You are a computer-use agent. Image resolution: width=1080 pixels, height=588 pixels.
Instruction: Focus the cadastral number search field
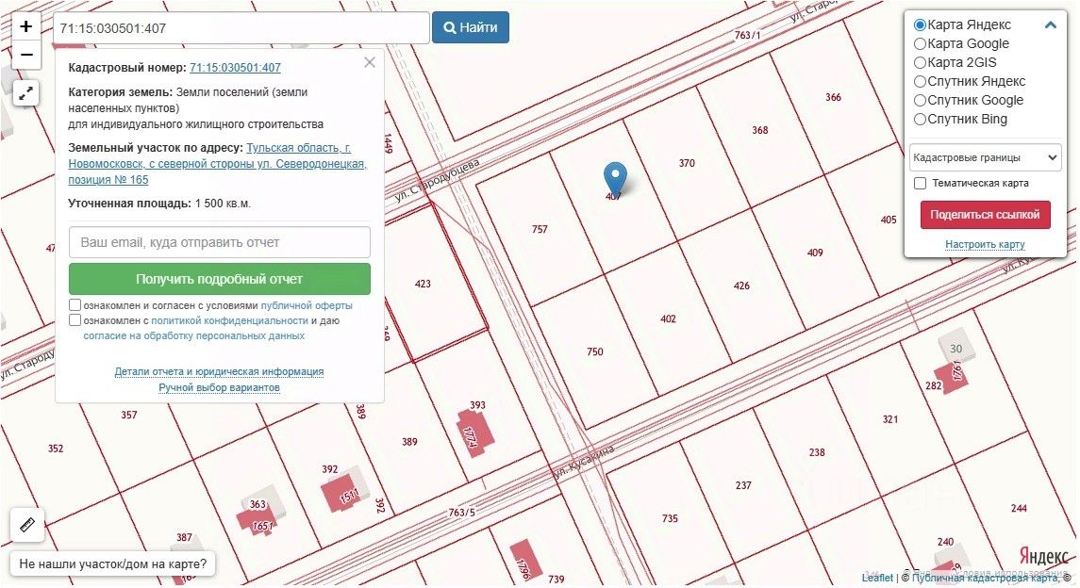coord(241,28)
